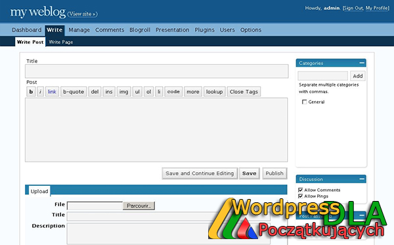The width and height of the screenshot is (394, 245).
Task: Open the My Profile link
Action: (377, 8)
